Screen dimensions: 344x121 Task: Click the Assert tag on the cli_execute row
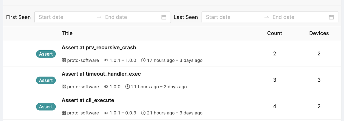[x=46, y=107]
